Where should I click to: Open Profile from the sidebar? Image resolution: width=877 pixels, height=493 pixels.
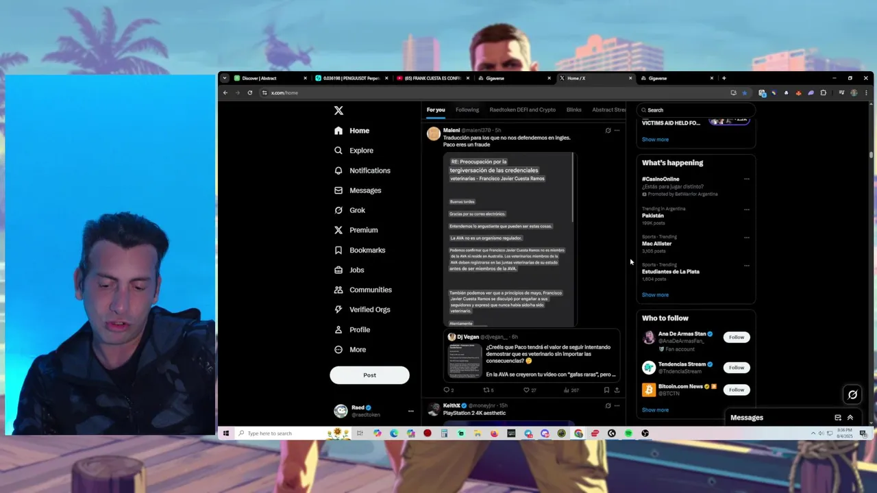tap(352, 329)
